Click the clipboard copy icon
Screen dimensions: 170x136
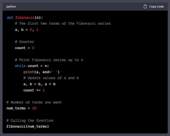[145, 6]
